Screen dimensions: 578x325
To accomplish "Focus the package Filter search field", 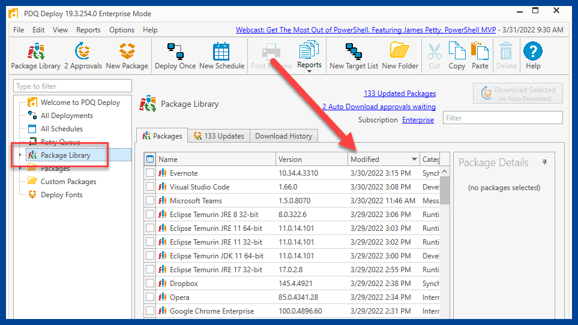I will tap(503, 118).
